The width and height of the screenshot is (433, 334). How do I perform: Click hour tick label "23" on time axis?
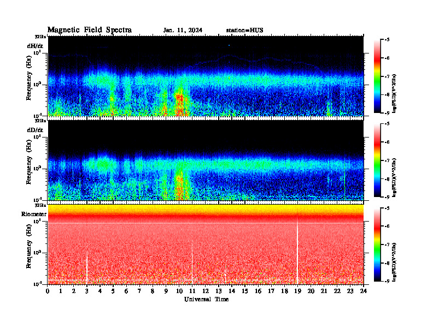[x=350, y=291]
